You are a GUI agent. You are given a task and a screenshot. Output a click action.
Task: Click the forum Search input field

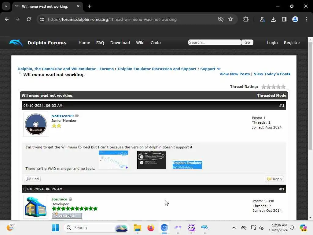(215, 42)
